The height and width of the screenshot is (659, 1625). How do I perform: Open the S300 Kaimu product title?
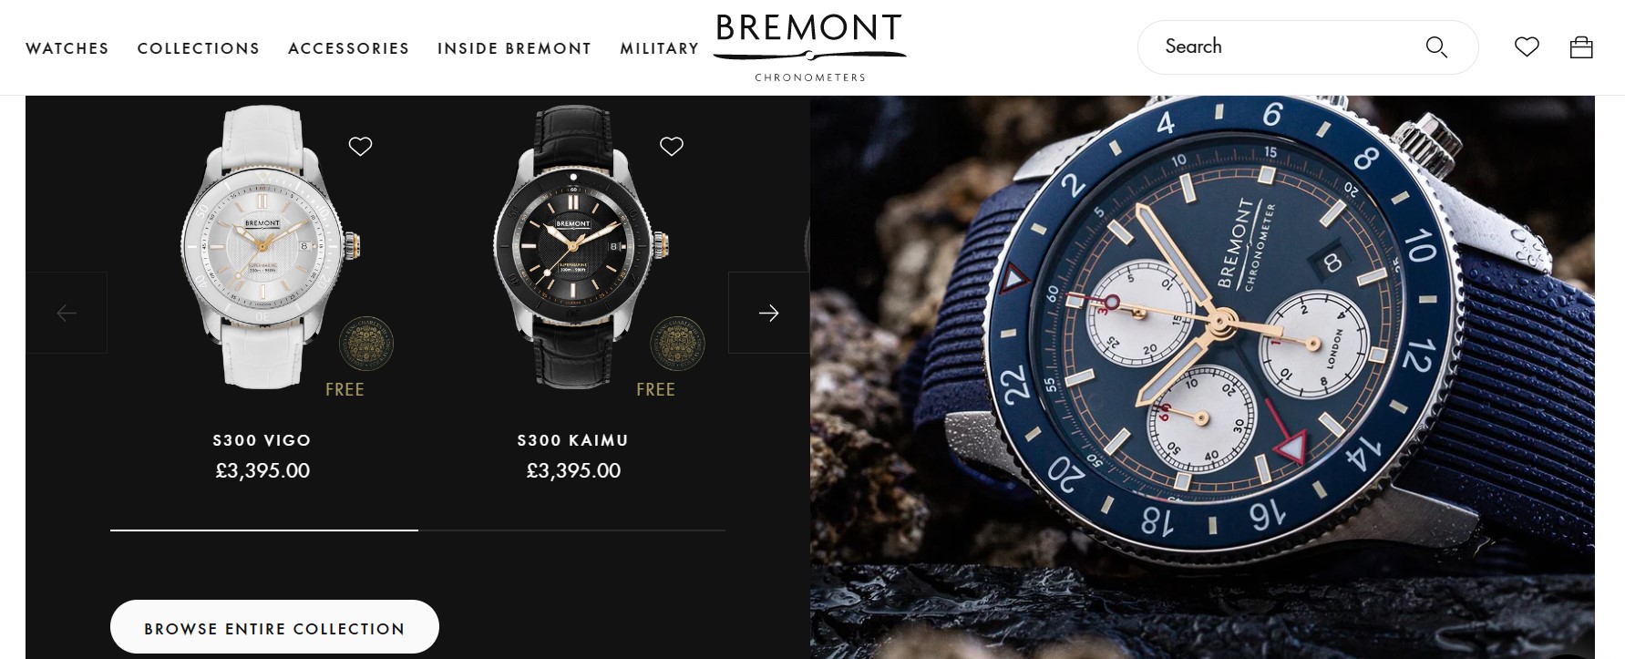click(573, 440)
